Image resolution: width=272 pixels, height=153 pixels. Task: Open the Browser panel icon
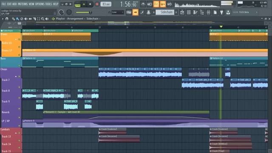pos(202,12)
